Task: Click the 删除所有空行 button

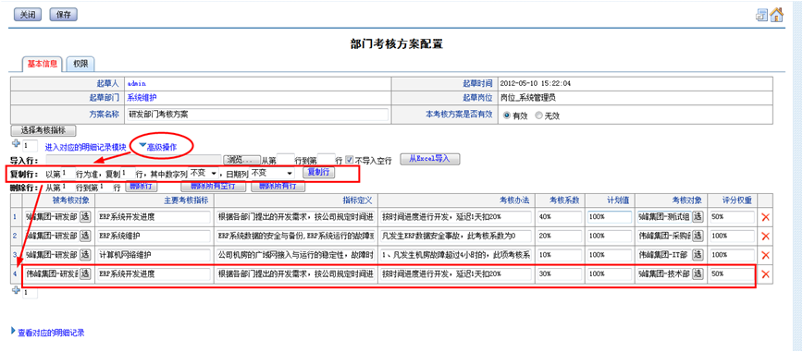Action: pos(213,187)
